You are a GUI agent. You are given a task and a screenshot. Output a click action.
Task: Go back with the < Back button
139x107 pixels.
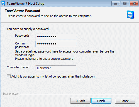pos(80,101)
